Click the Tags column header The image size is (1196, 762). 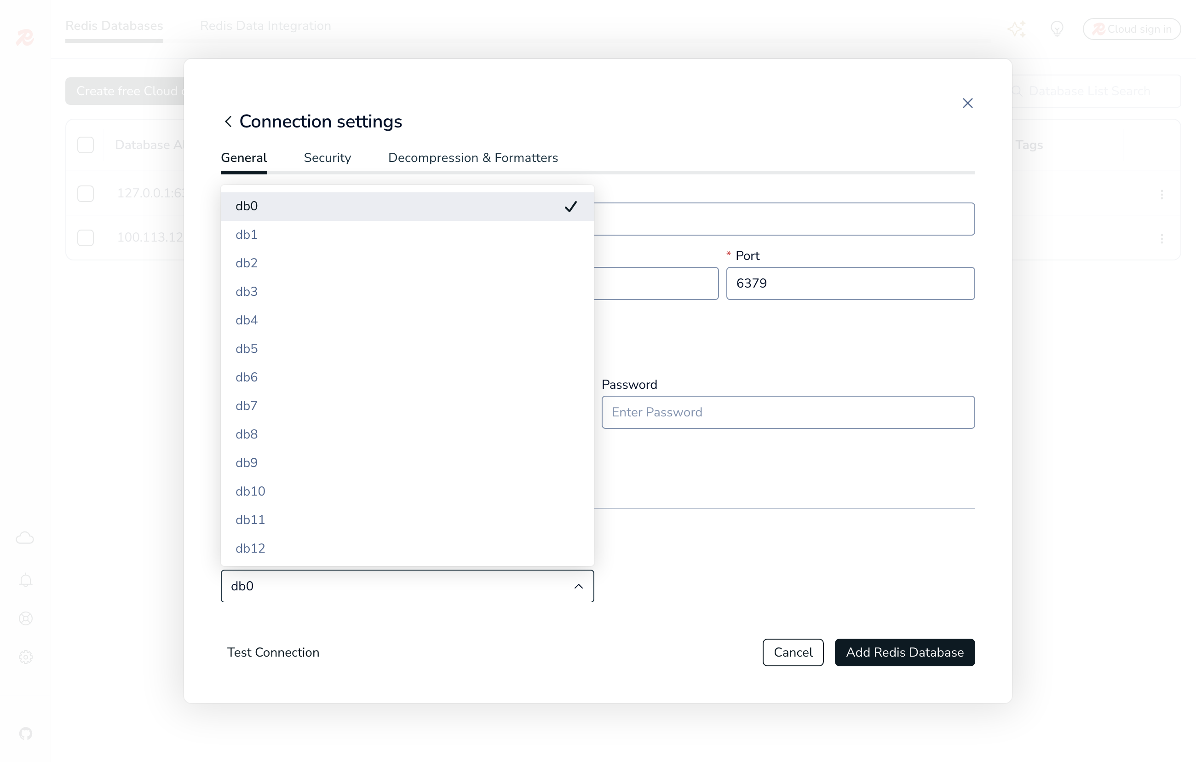[1029, 145]
